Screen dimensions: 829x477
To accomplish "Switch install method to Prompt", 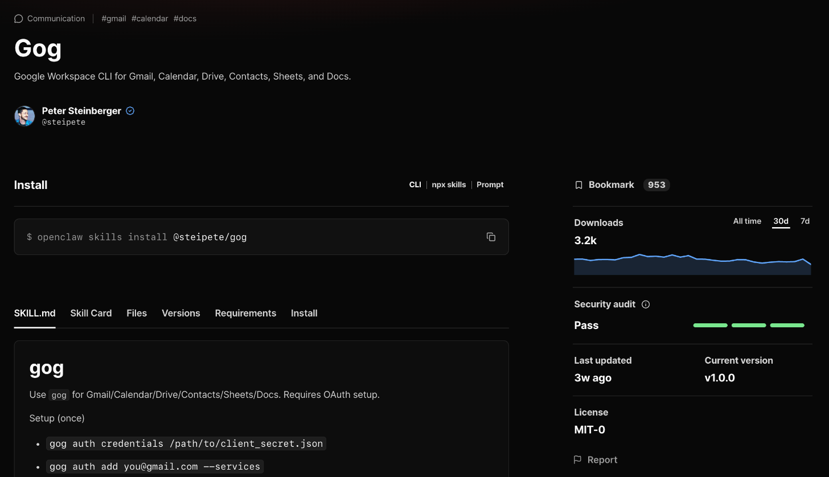I will point(490,185).
